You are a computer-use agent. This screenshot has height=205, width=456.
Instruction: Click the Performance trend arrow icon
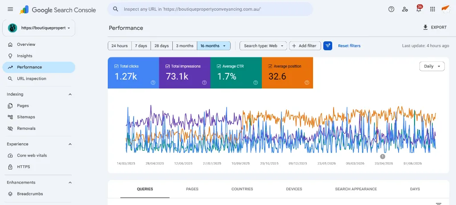click(x=10, y=67)
